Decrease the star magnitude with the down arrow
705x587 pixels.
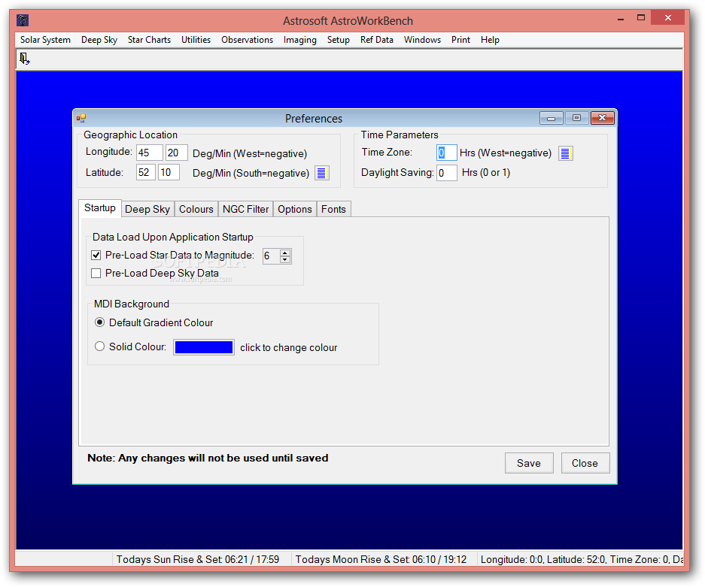(x=285, y=259)
